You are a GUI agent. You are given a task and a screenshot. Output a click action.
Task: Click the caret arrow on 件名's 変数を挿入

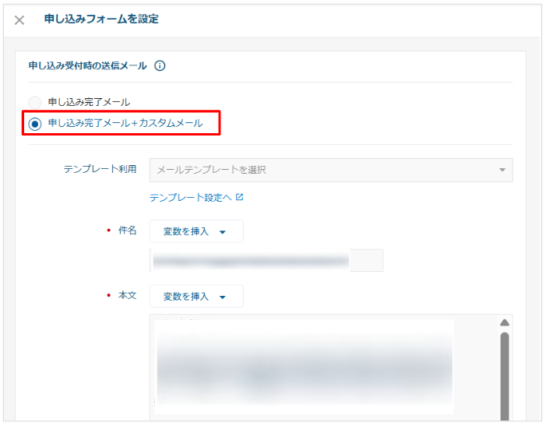click(222, 232)
